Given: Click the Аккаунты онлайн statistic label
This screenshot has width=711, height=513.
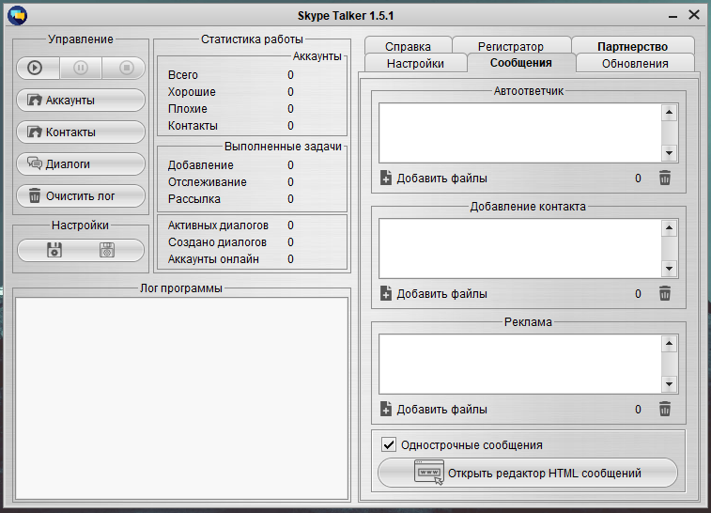Looking at the screenshot, I should [x=213, y=259].
